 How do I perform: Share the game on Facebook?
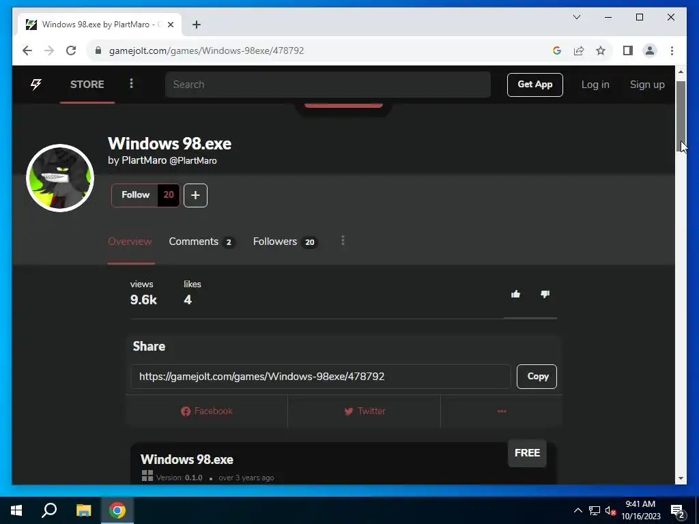click(207, 411)
